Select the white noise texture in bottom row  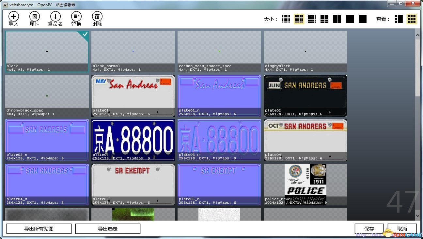219,214
